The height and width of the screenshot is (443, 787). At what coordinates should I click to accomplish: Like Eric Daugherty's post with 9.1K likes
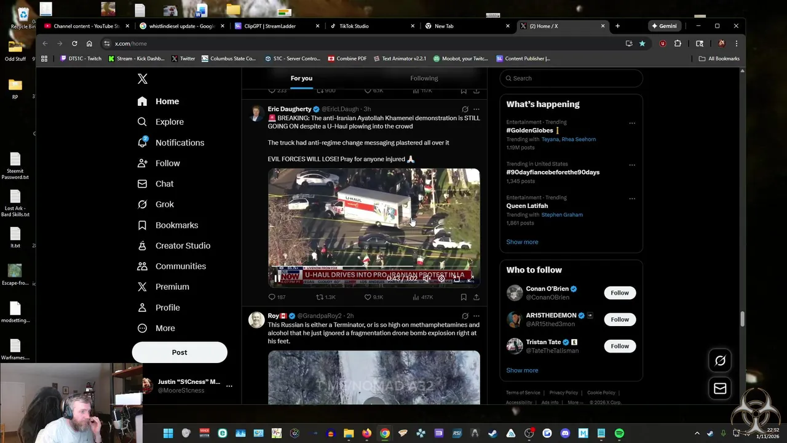(374, 297)
